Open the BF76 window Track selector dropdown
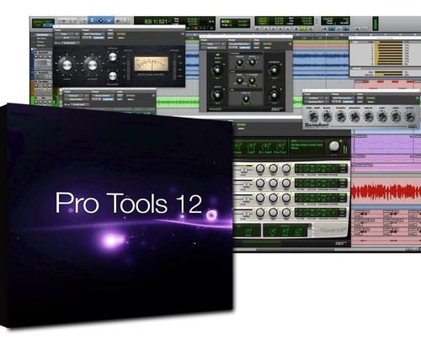 pos(65,34)
